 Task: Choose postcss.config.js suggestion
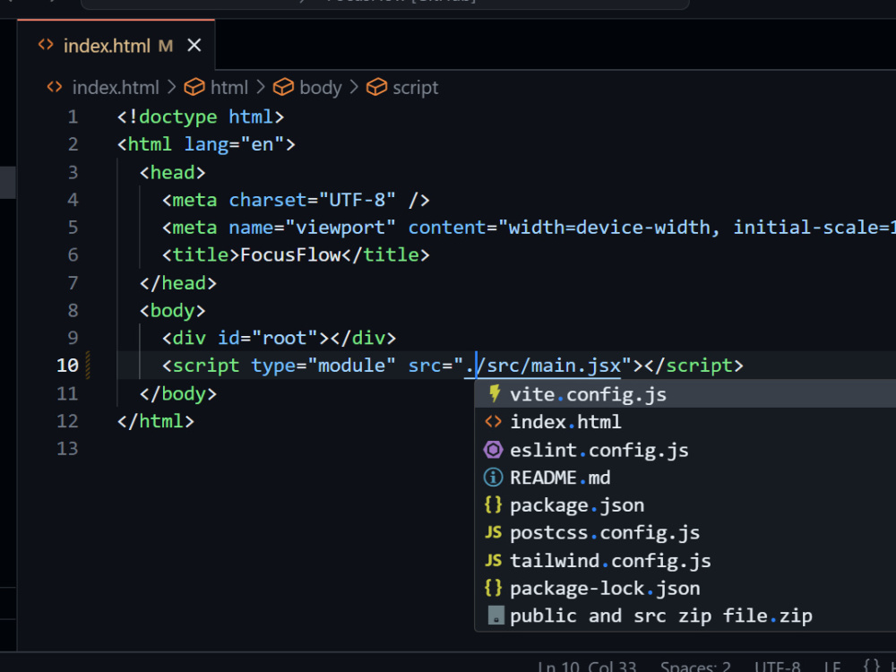coord(685,532)
